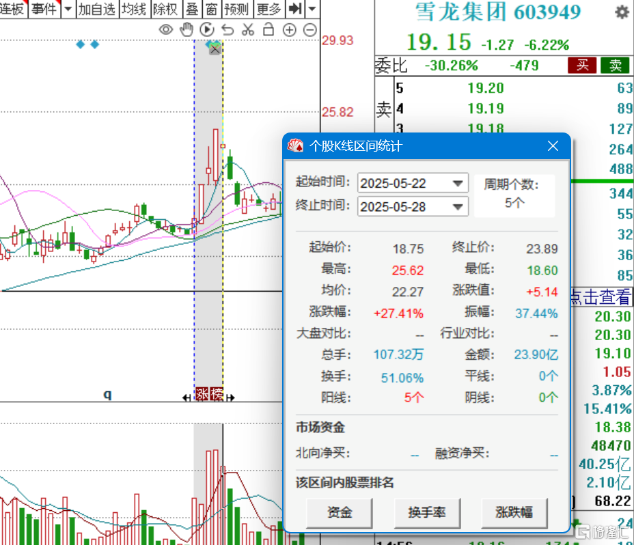
Task: Open the 终止时间 date dropdown
Action: (458, 207)
